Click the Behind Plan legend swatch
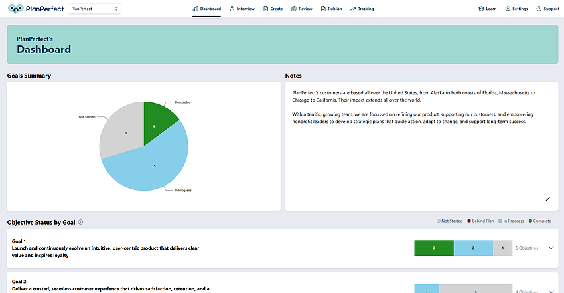This screenshot has height=293, width=564. tap(469, 221)
